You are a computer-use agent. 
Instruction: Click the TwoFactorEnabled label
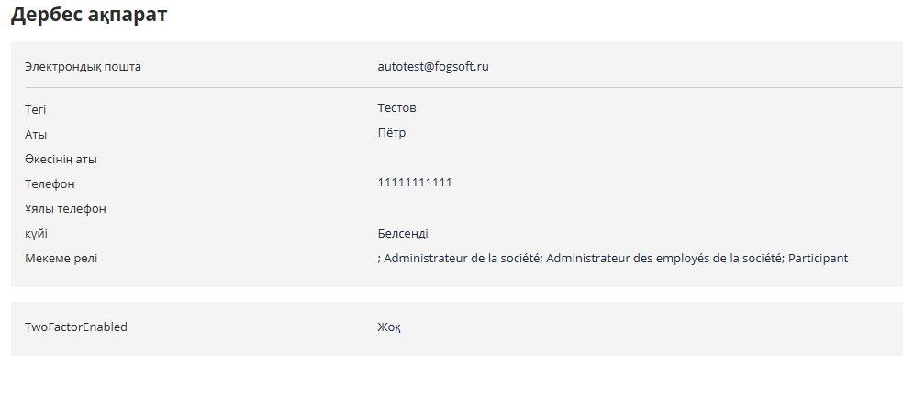click(x=75, y=327)
